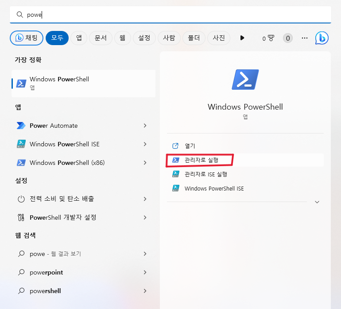Switch to the 문서 filter tab

[101, 38]
